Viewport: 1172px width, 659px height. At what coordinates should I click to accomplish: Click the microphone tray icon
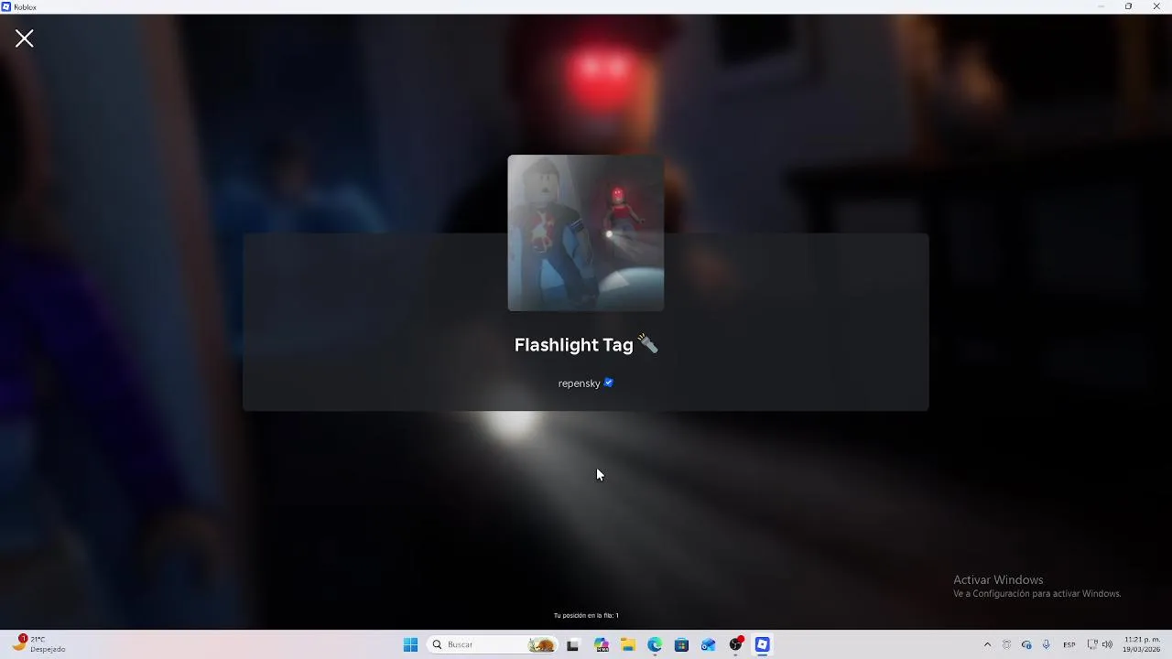pos(1046,644)
